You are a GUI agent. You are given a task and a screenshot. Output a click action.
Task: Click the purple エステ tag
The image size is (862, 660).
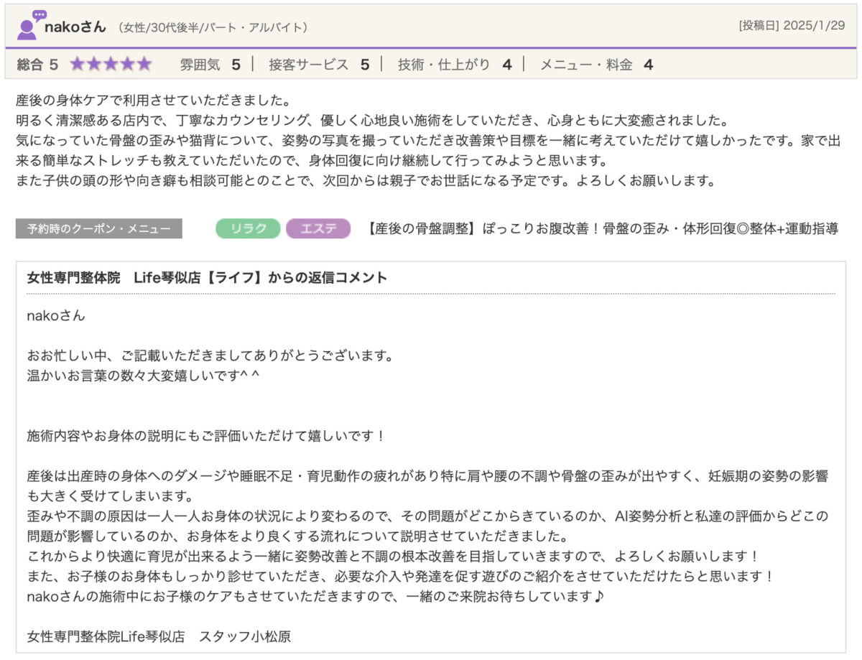[318, 229]
